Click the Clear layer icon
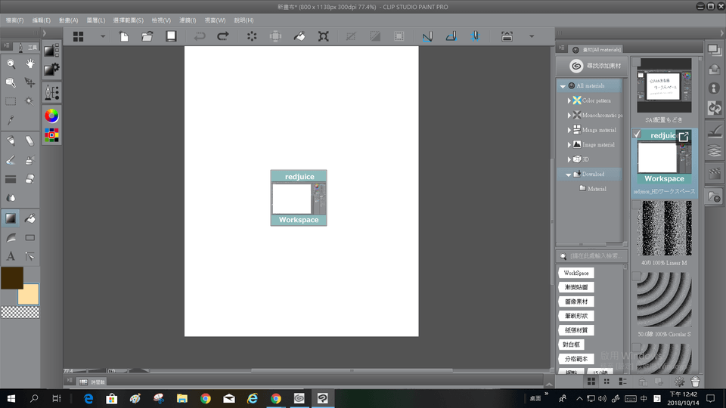 click(252, 36)
